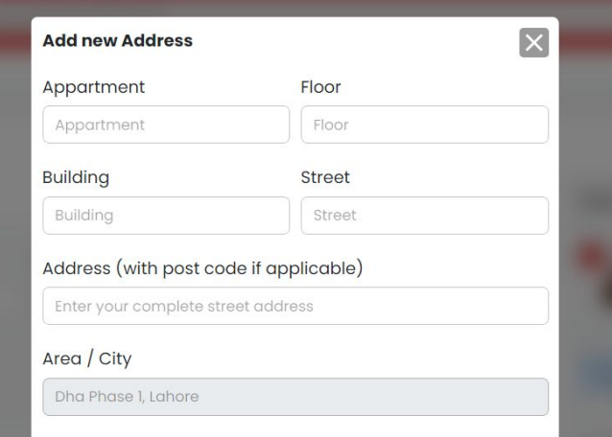
Task: Click the blurred red item behind the dialog
Action: click(587, 255)
